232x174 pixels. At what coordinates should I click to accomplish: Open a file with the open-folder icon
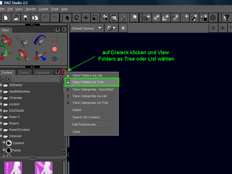(x=16, y=18)
